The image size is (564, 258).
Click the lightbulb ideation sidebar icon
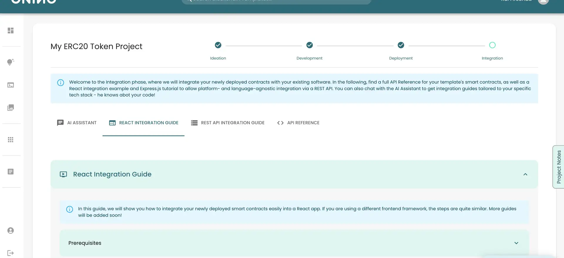coord(11,62)
